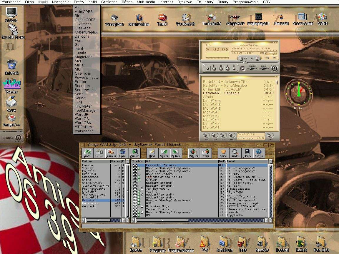This screenshot has height=254, width=339.
Task: Launch WięcejRam from the top dock
Action: (114, 20)
